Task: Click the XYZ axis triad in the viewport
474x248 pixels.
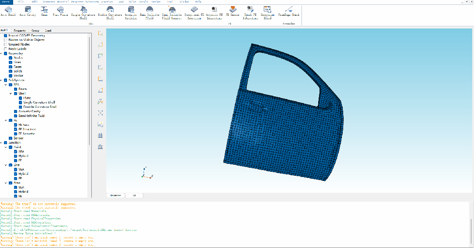Action: (x=147, y=173)
